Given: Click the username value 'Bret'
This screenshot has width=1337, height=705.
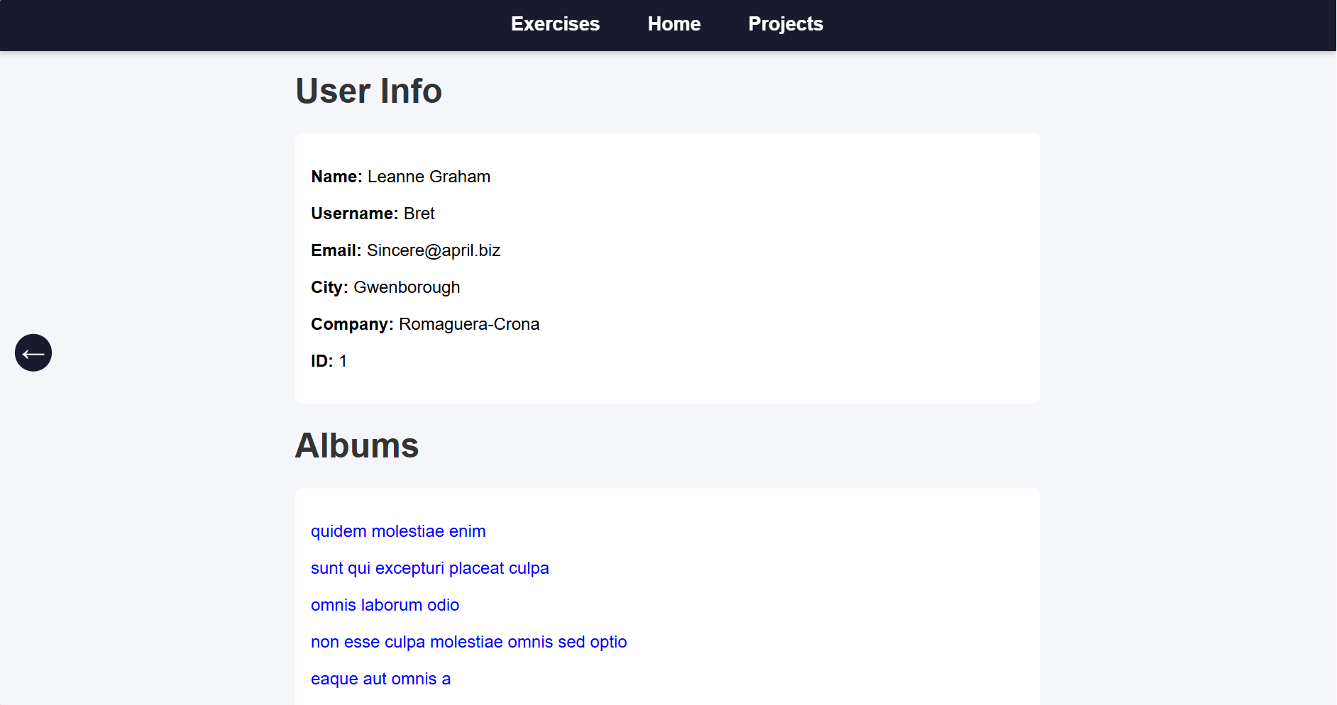Looking at the screenshot, I should coord(419,213).
